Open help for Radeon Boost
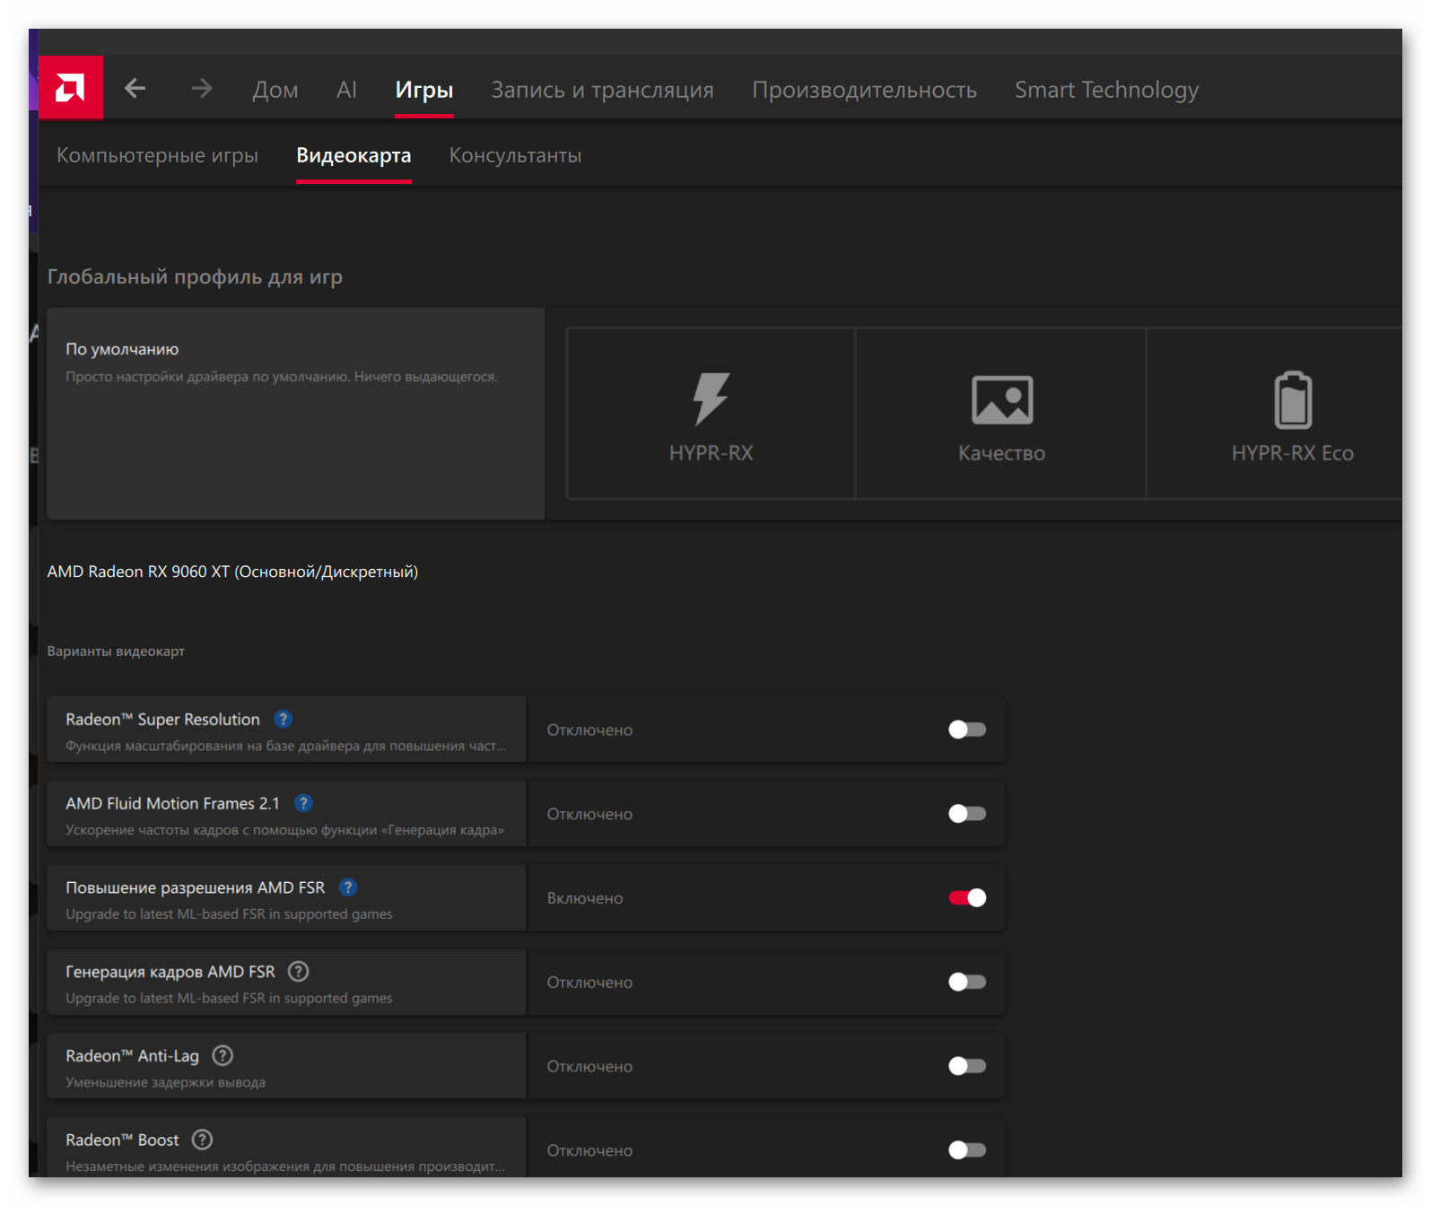 click(x=203, y=1140)
